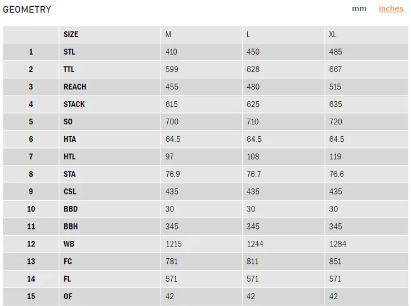
Task: Select TTL value 667 for XL
Action: point(335,69)
